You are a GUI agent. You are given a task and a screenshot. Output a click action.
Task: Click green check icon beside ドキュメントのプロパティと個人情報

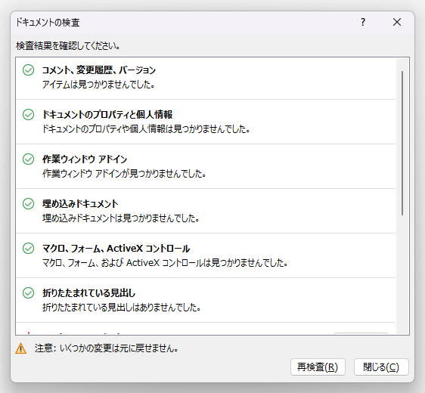pos(28,115)
